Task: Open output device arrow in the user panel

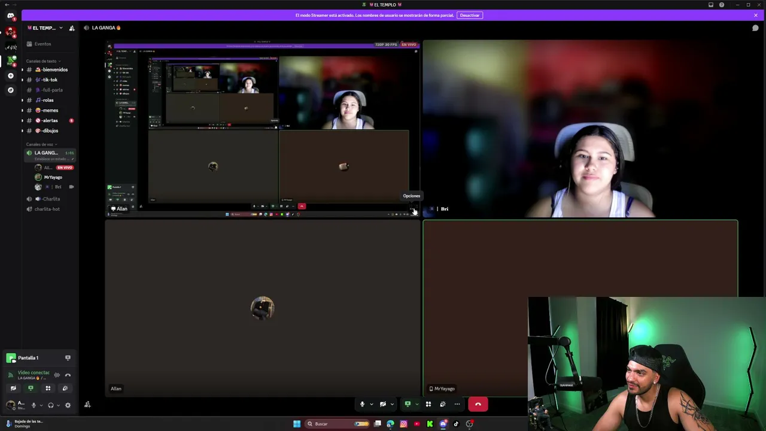Action: pos(58,405)
